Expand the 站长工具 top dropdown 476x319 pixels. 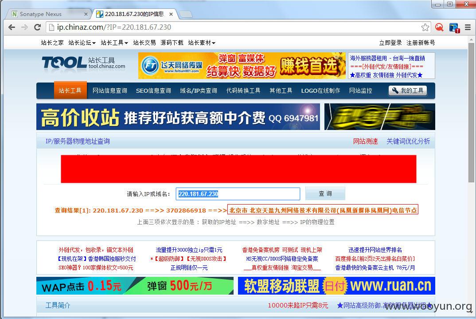(114, 43)
